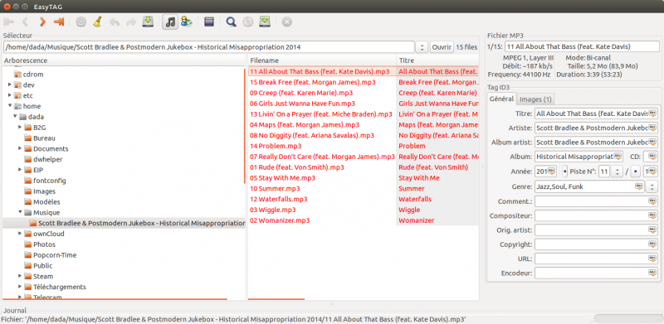Collapse the home folder in tree
Viewport: 664px width, 324px height.
[10, 106]
